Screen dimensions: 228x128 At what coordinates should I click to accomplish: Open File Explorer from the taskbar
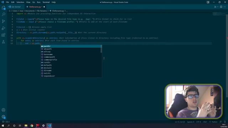point(26,126)
